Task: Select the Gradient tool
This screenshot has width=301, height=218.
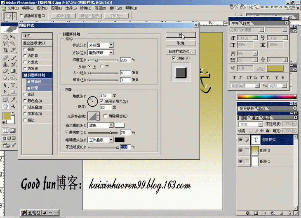Action: coord(13,71)
